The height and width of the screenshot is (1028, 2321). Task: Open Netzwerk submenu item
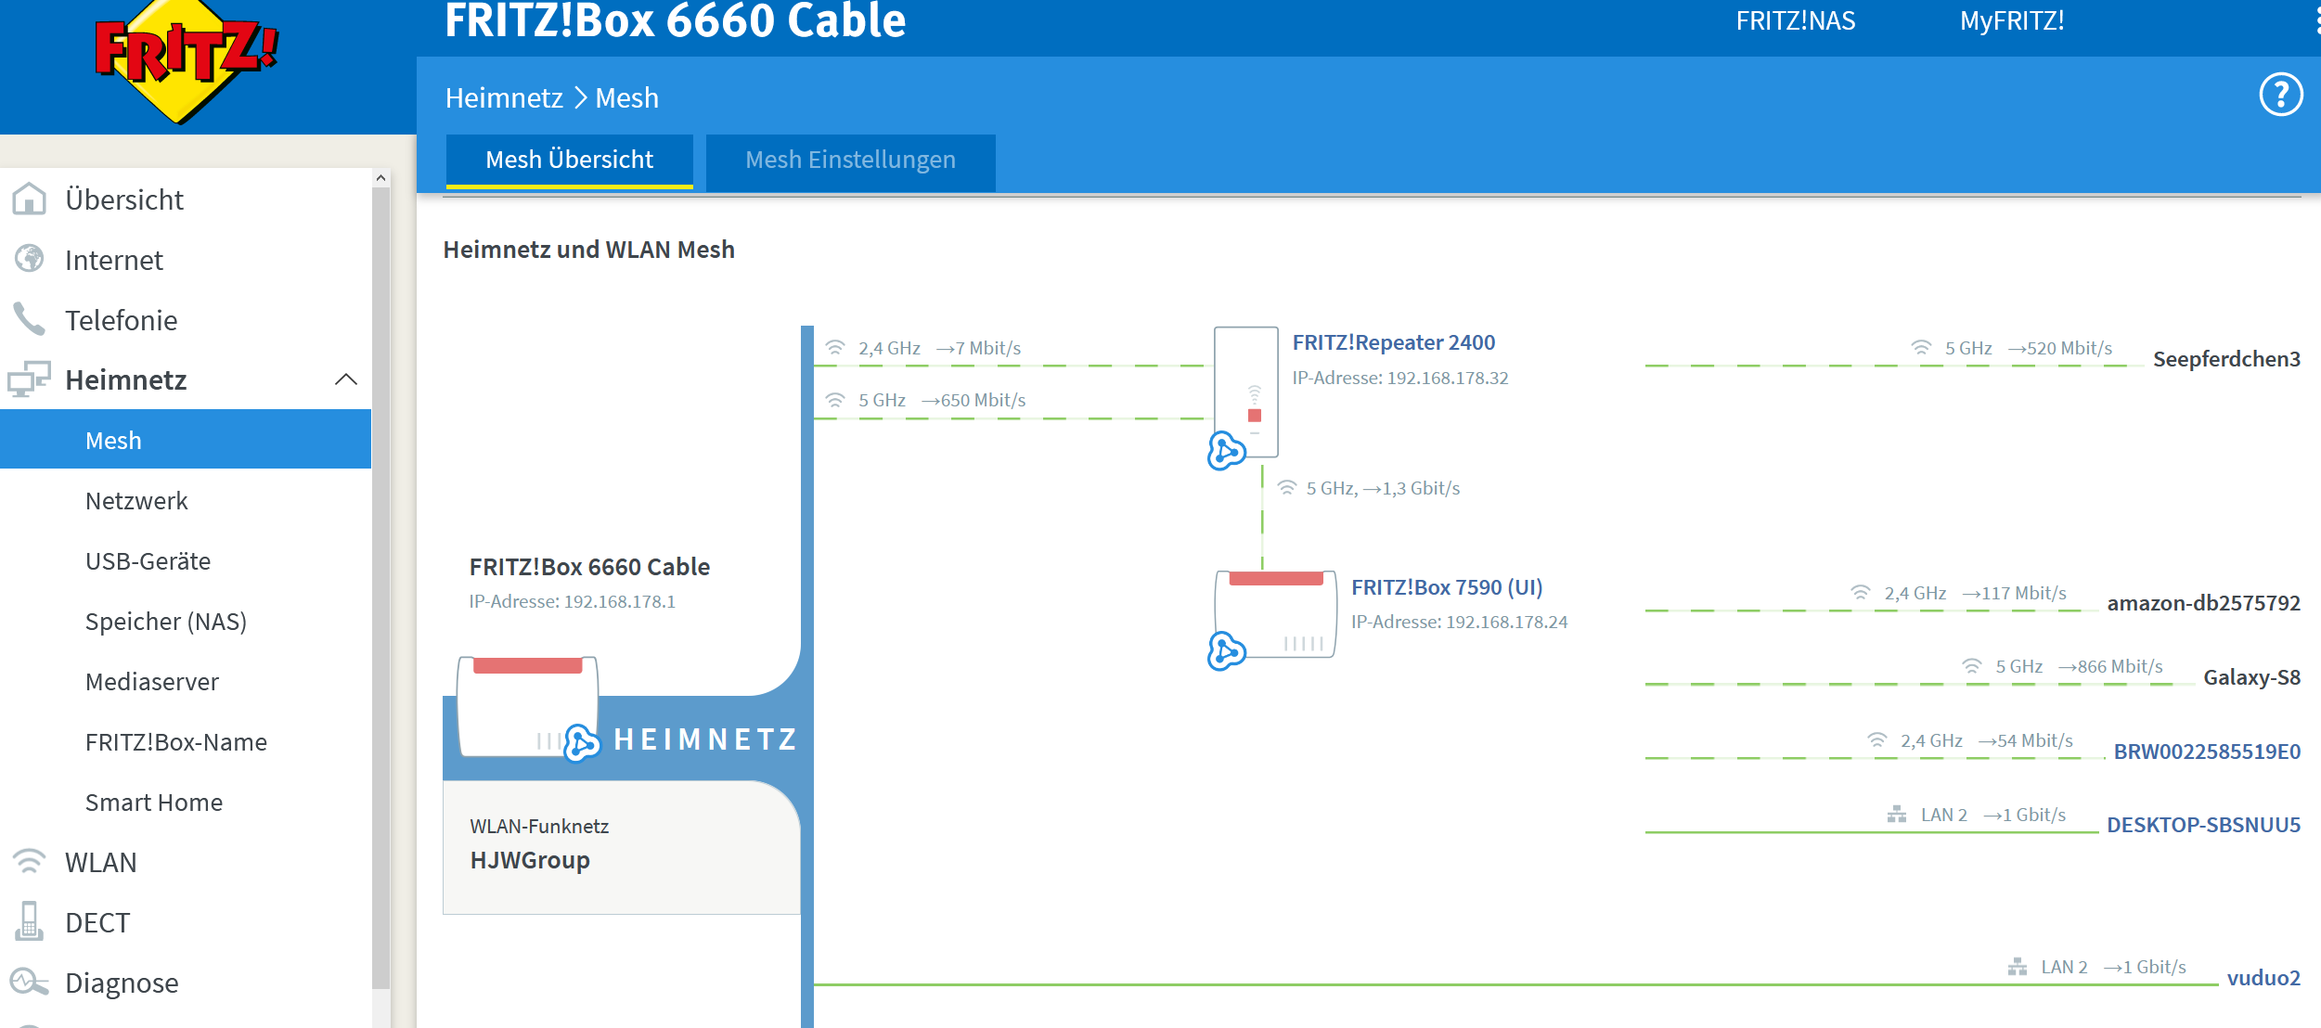[136, 501]
